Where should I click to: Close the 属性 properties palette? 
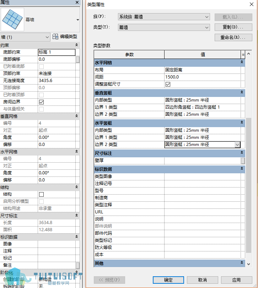[77, 2]
